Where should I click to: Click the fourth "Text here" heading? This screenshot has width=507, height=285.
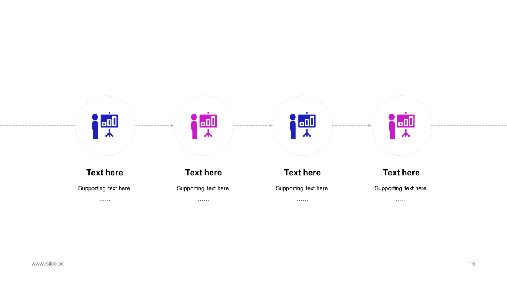pyautogui.click(x=401, y=173)
